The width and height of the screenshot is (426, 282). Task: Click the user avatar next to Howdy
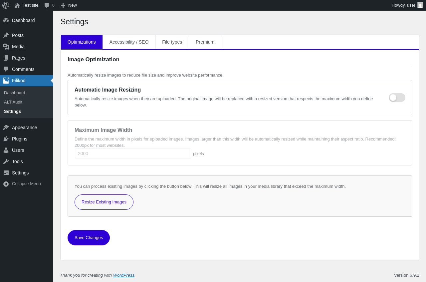(420, 5)
